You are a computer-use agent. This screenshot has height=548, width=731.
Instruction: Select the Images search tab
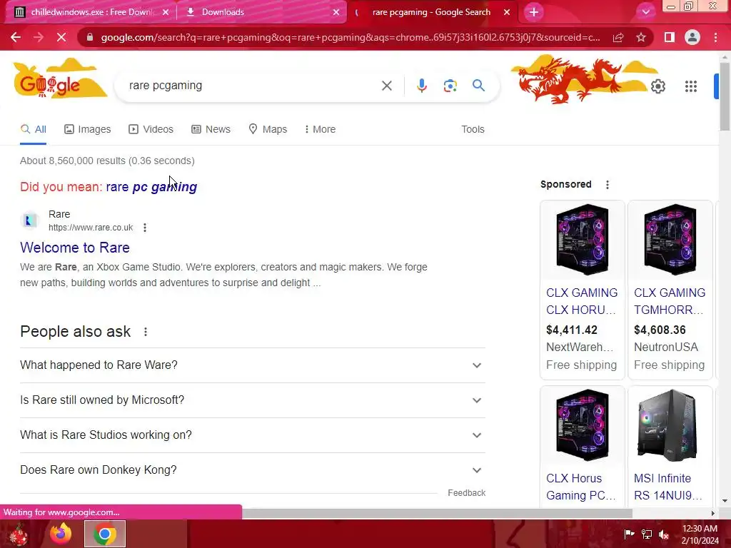coord(88,129)
